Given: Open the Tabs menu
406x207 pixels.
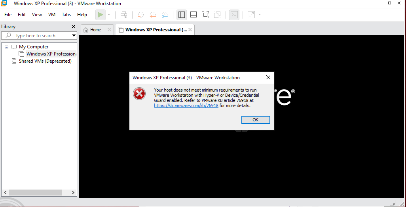Looking at the screenshot, I should pos(66,15).
